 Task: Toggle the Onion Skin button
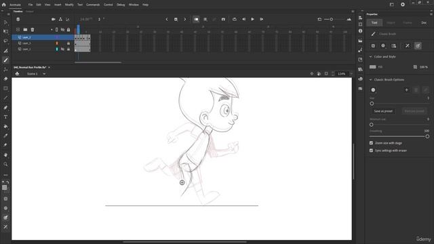196,20
